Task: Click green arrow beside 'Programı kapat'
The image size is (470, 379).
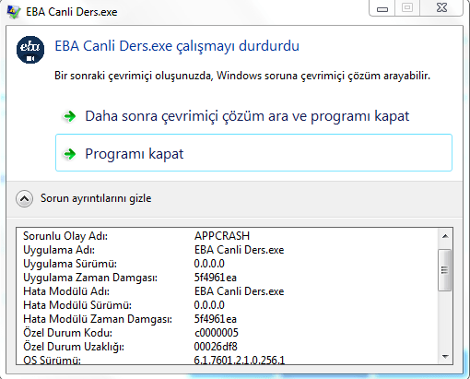Action: pyautogui.click(x=70, y=154)
